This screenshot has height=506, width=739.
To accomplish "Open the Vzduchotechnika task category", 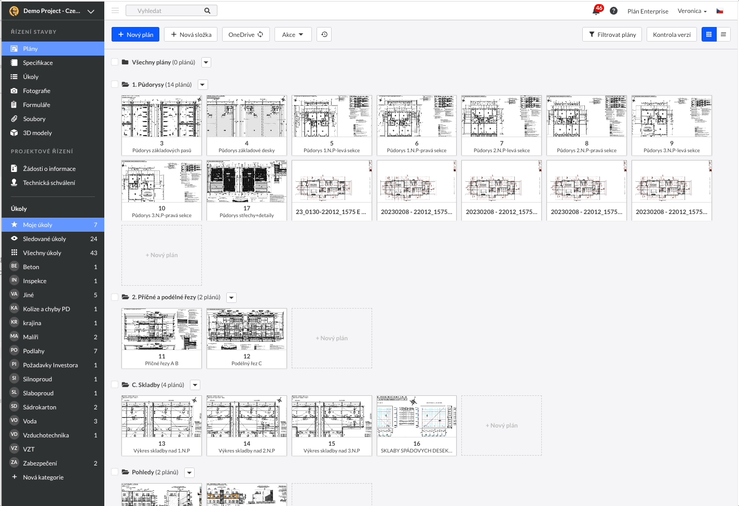I will click(53, 435).
